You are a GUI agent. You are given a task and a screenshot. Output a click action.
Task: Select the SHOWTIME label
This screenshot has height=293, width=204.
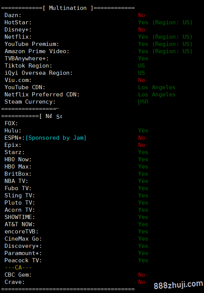pos(20,217)
